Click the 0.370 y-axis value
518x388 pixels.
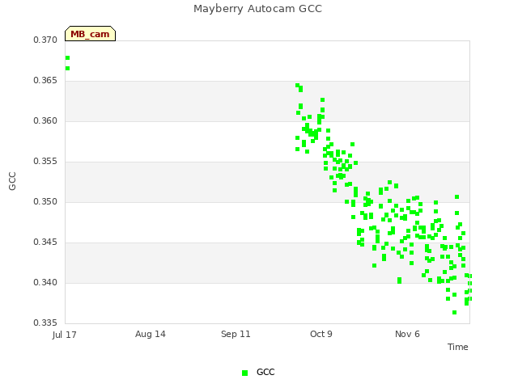pyautogui.click(x=45, y=40)
